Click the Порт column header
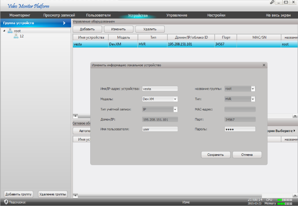This screenshot has width=298, height=206. coord(226,37)
